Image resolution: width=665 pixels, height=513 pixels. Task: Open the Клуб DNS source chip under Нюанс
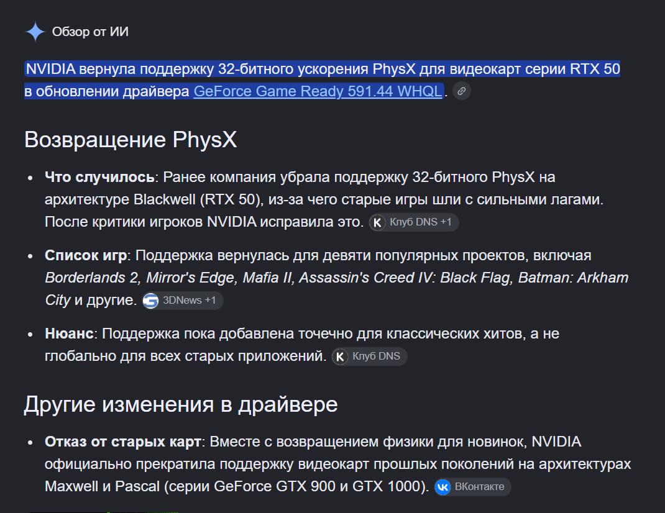click(x=369, y=356)
